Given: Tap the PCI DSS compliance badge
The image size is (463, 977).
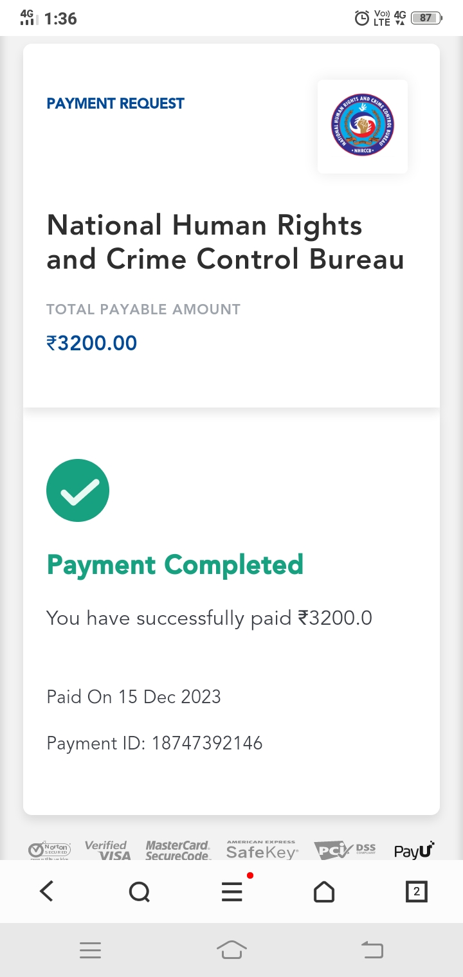Looking at the screenshot, I should point(345,850).
